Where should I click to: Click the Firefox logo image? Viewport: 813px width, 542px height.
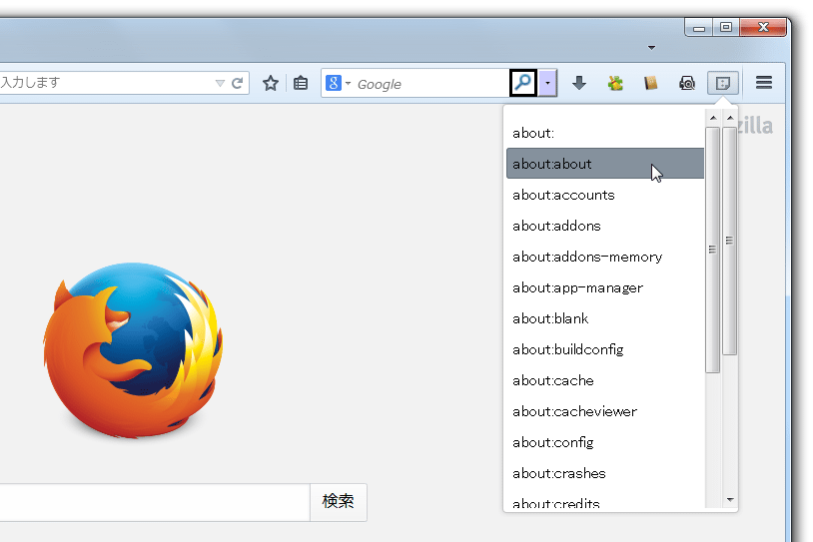tap(133, 350)
